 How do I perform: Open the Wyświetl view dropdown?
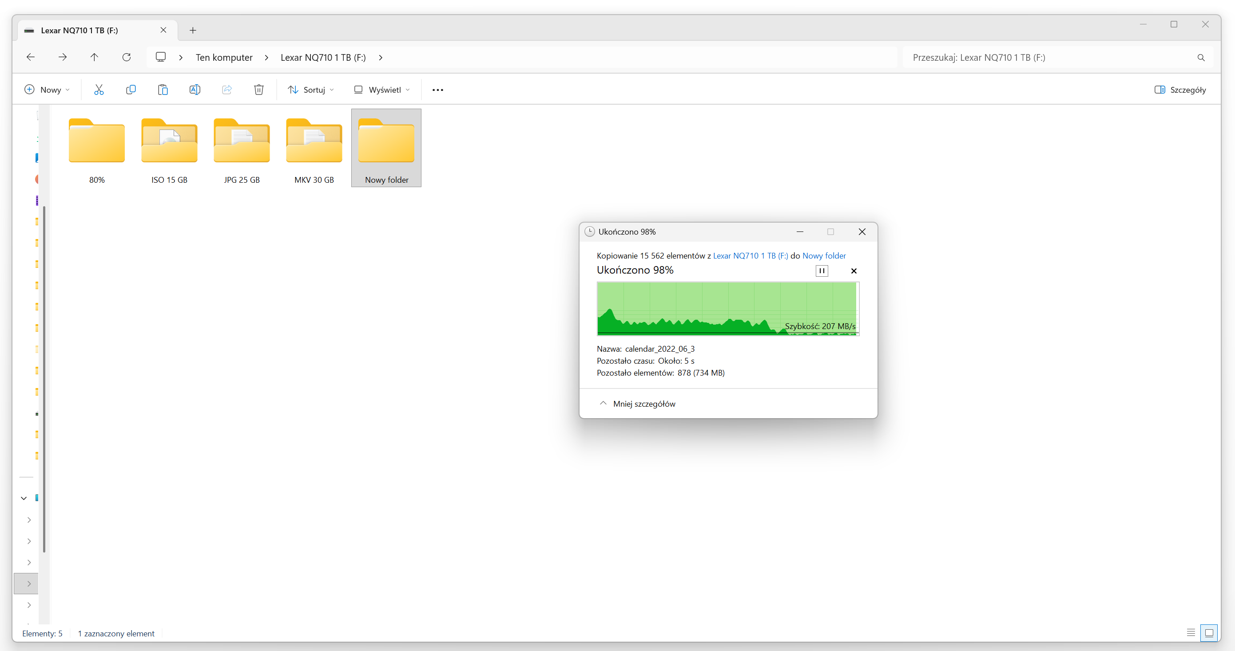(x=381, y=90)
